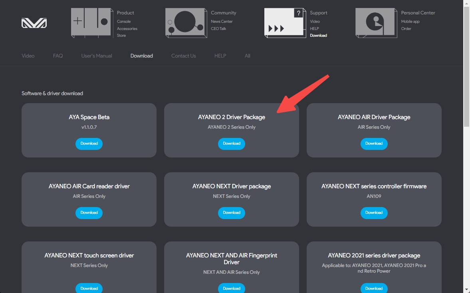
Task: Click the AYA Space Beta title
Action: tap(89, 117)
